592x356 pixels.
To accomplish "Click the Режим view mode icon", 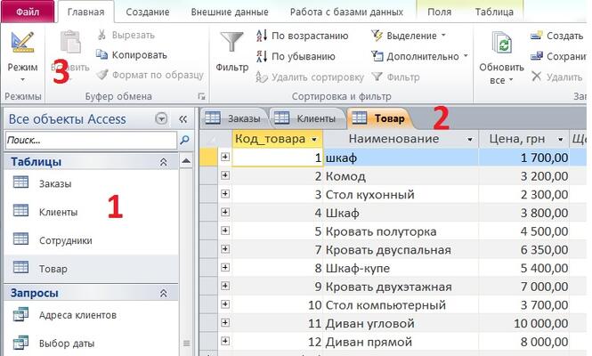I will click(x=22, y=44).
